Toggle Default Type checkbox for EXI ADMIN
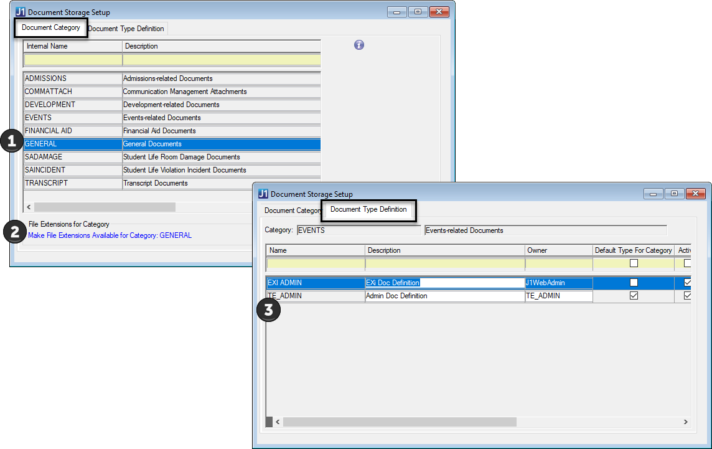Image resolution: width=712 pixels, height=449 pixels. (x=634, y=283)
